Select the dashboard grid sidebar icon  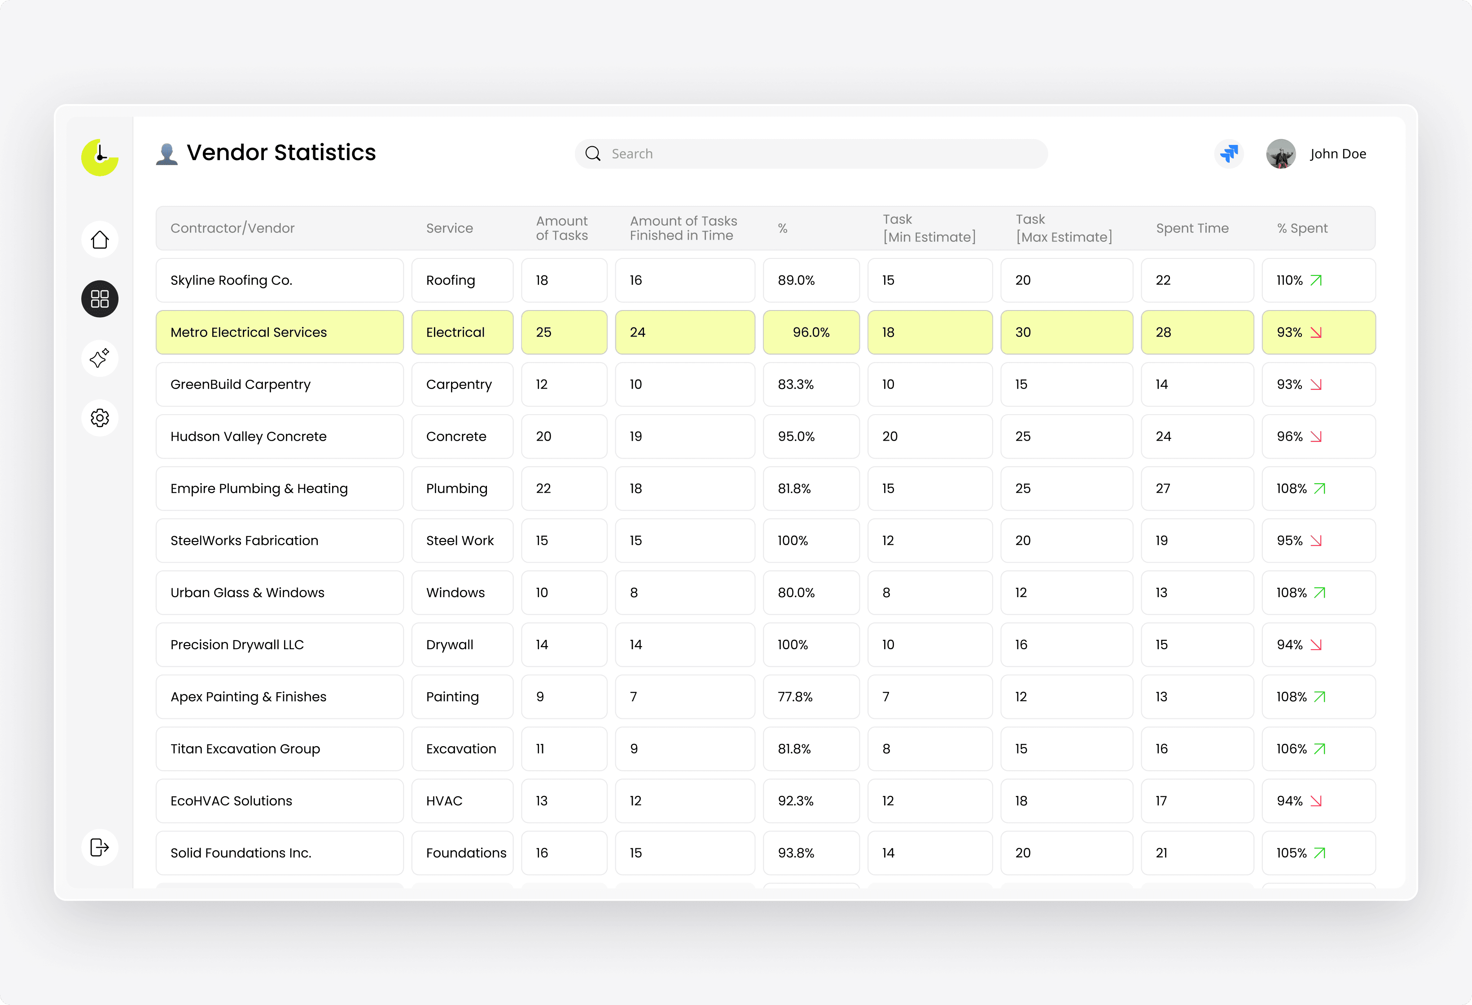[x=100, y=299]
